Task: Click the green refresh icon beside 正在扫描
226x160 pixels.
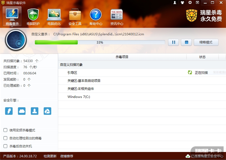Action: pyautogui.click(x=190, y=73)
